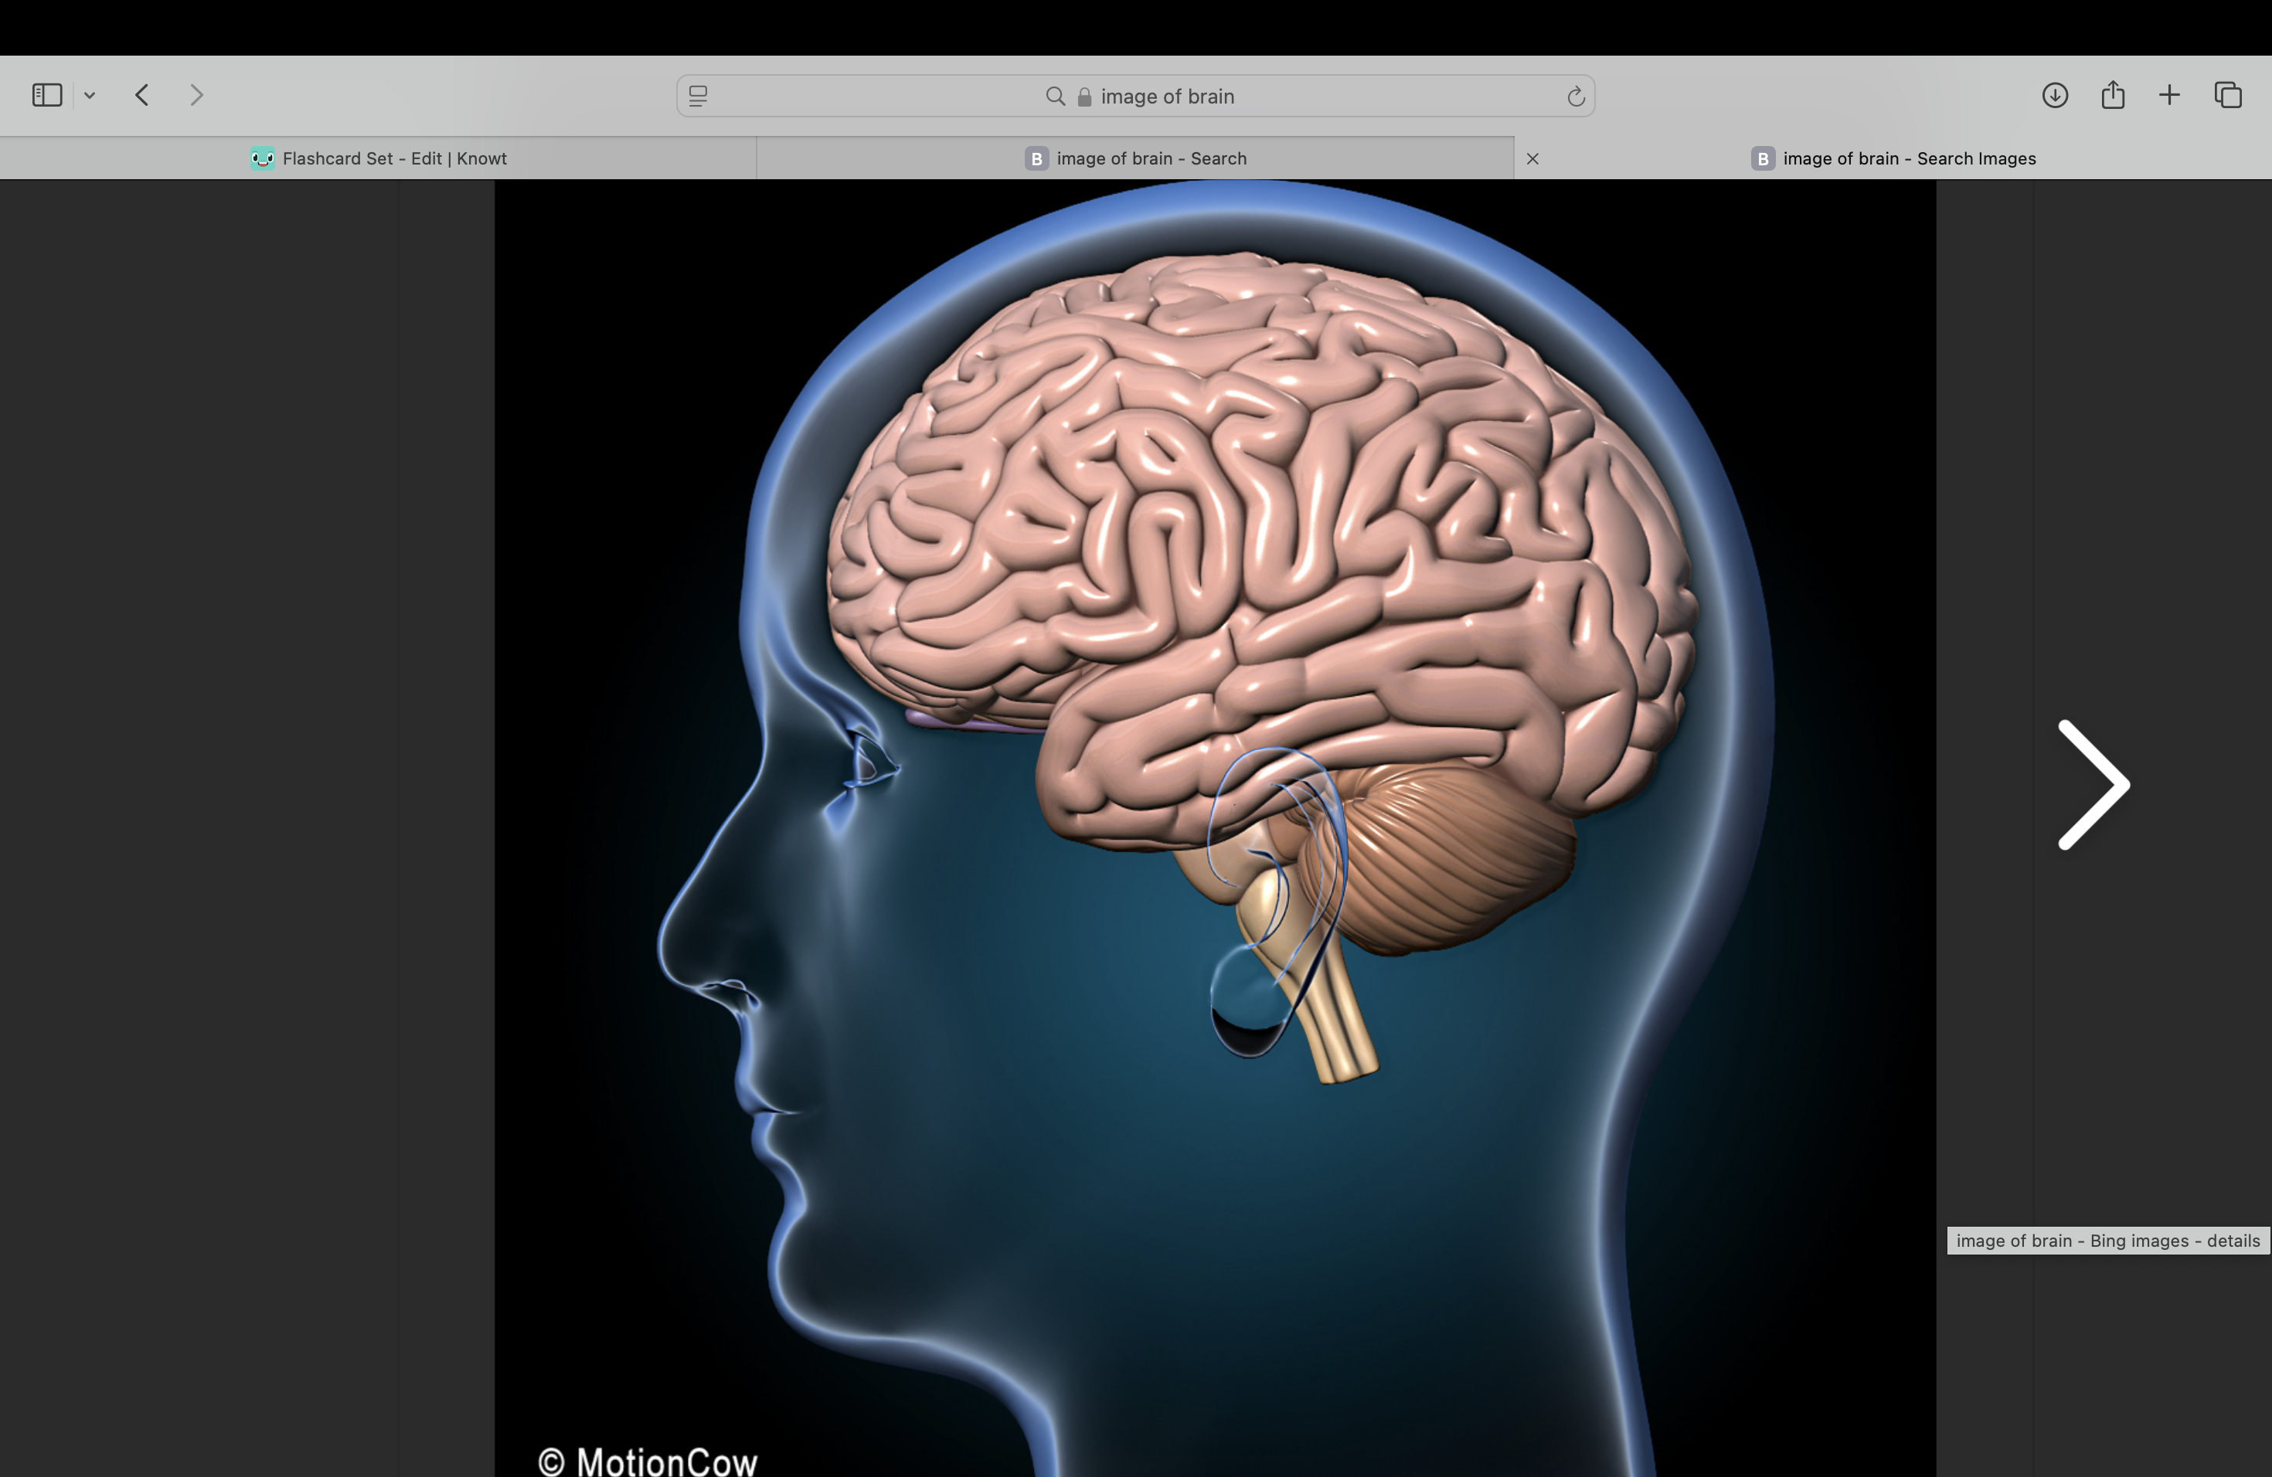Select the image of brain - Search Images tab
The image size is (2272, 1477).
[x=1893, y=158]
